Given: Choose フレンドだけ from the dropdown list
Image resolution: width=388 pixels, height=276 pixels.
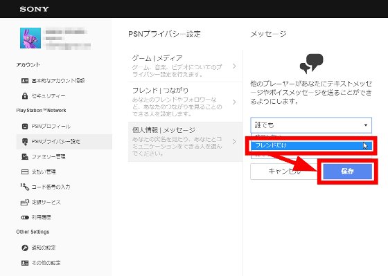Looking at the screenshot, I should [x=311, y=145].
